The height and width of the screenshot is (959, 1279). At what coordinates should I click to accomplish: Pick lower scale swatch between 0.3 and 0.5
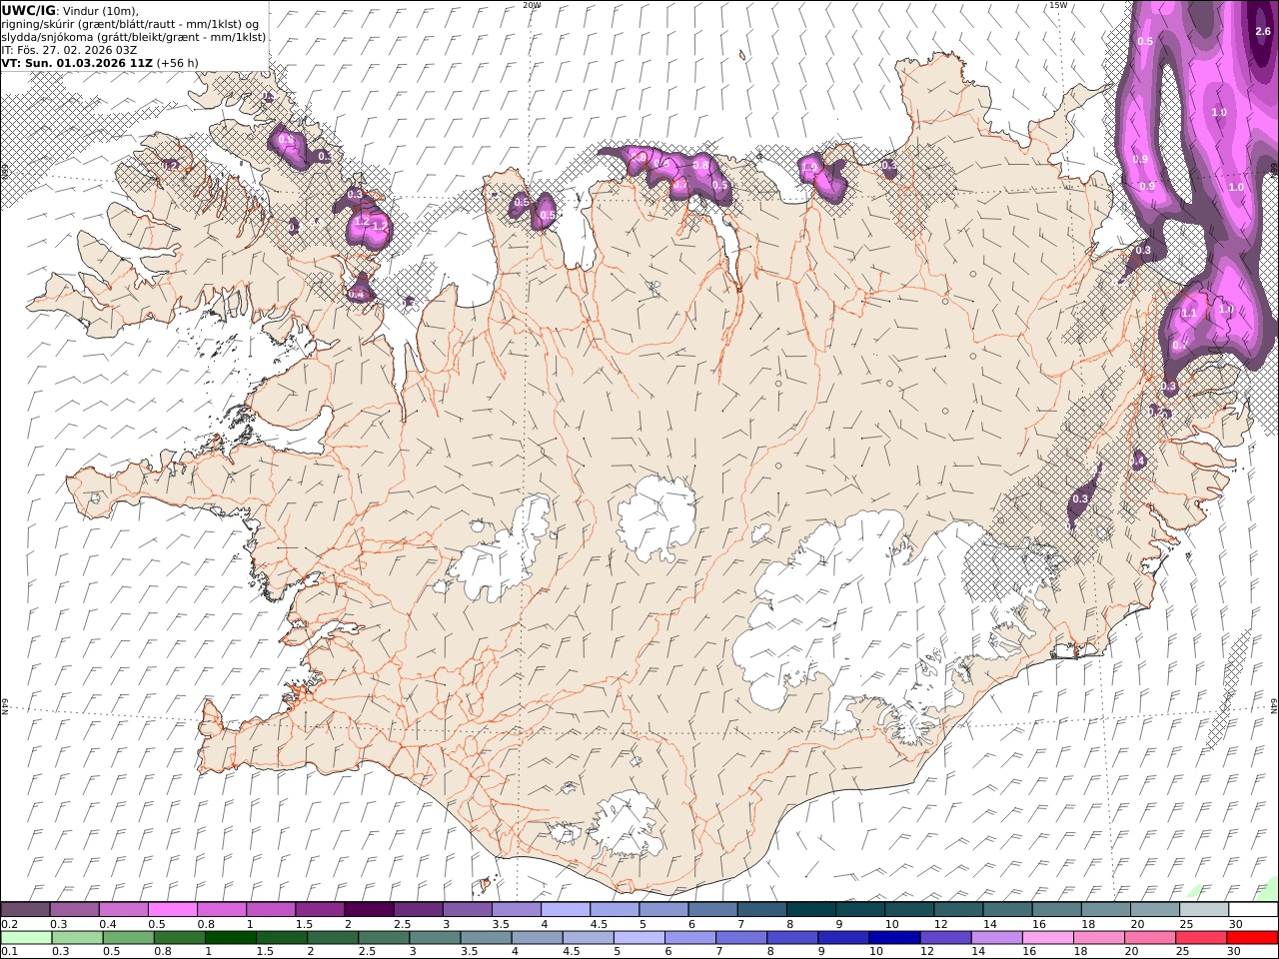tap(78, 938)
